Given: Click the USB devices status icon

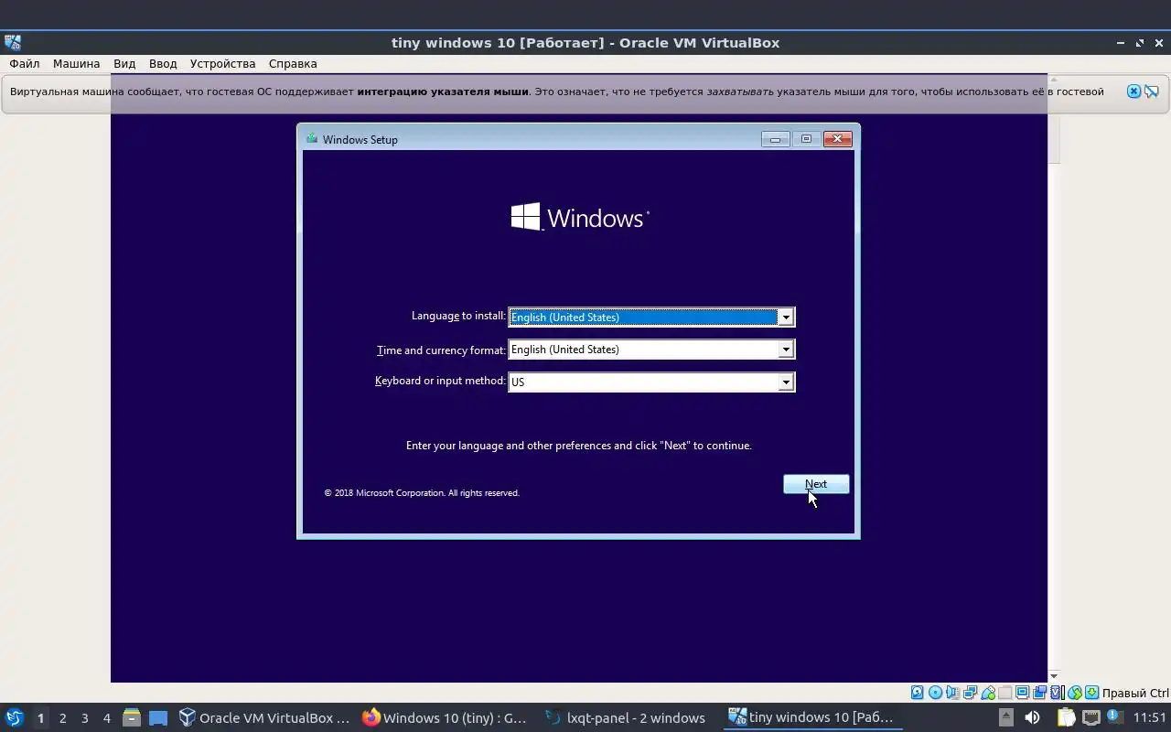Looking at the screenshot, I should (988, 693).
